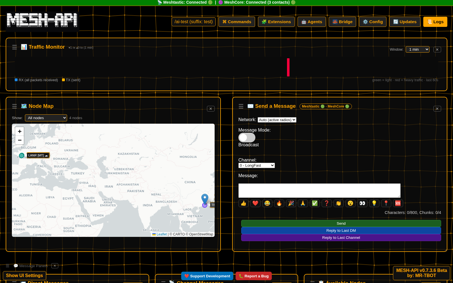
Task: Click the Characters 0/800 counter text
Action: point(413,213)
